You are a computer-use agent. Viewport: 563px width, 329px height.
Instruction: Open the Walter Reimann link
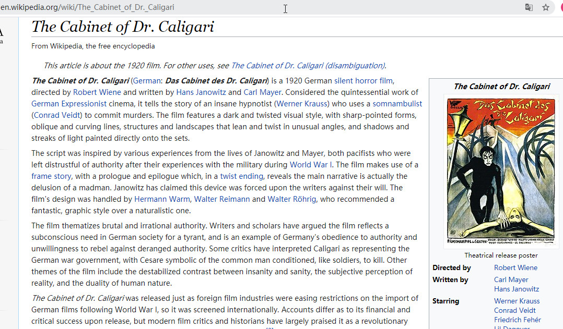222,199
